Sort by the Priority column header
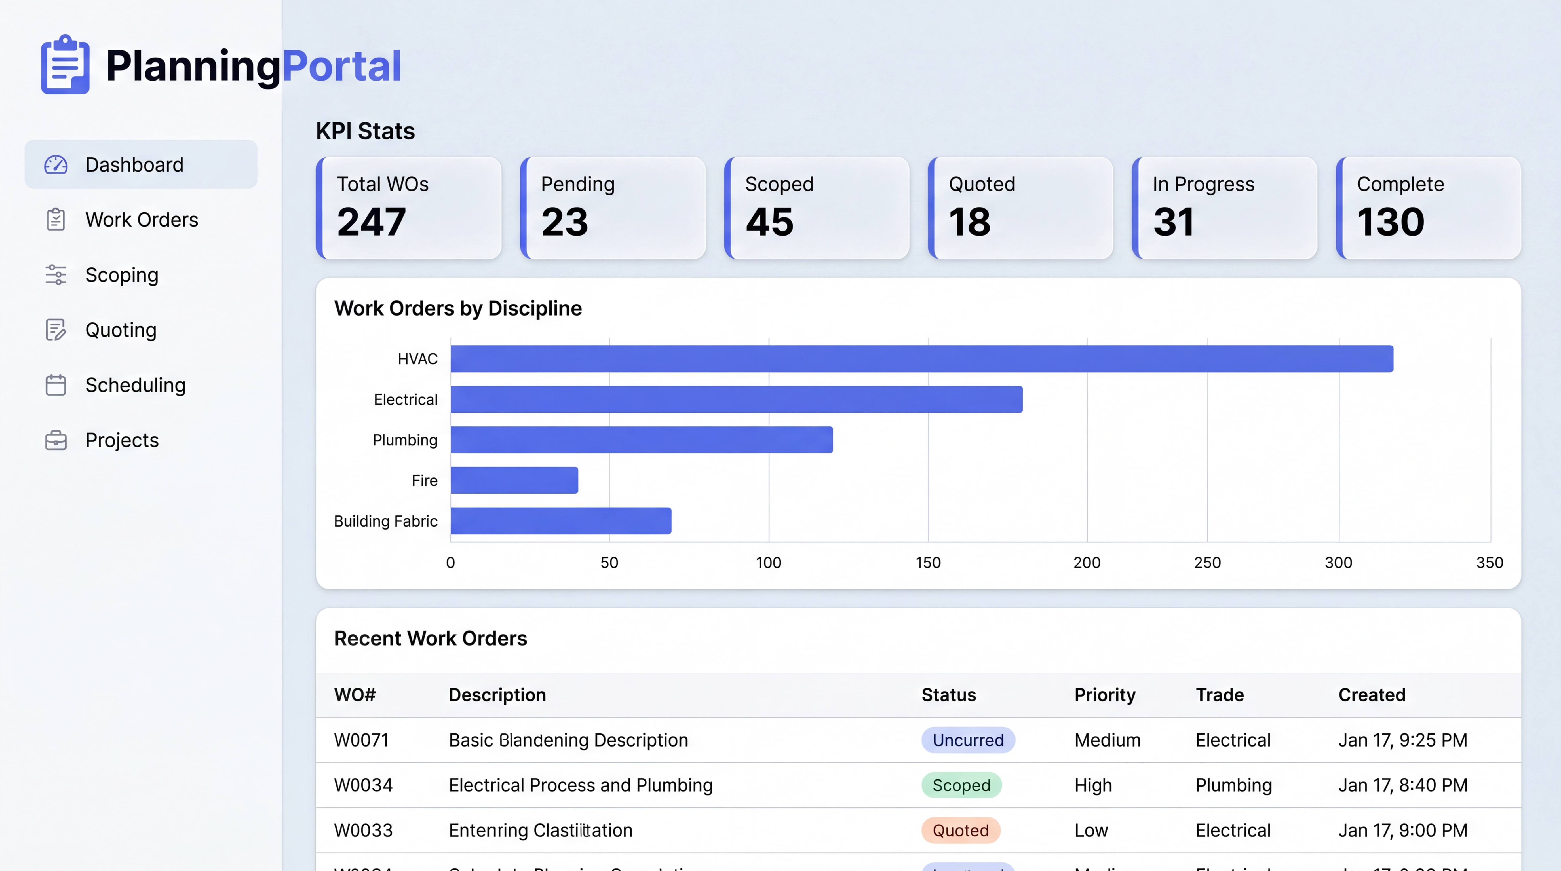Screen dimensions: 1561x871 [x=1105, y=695]
